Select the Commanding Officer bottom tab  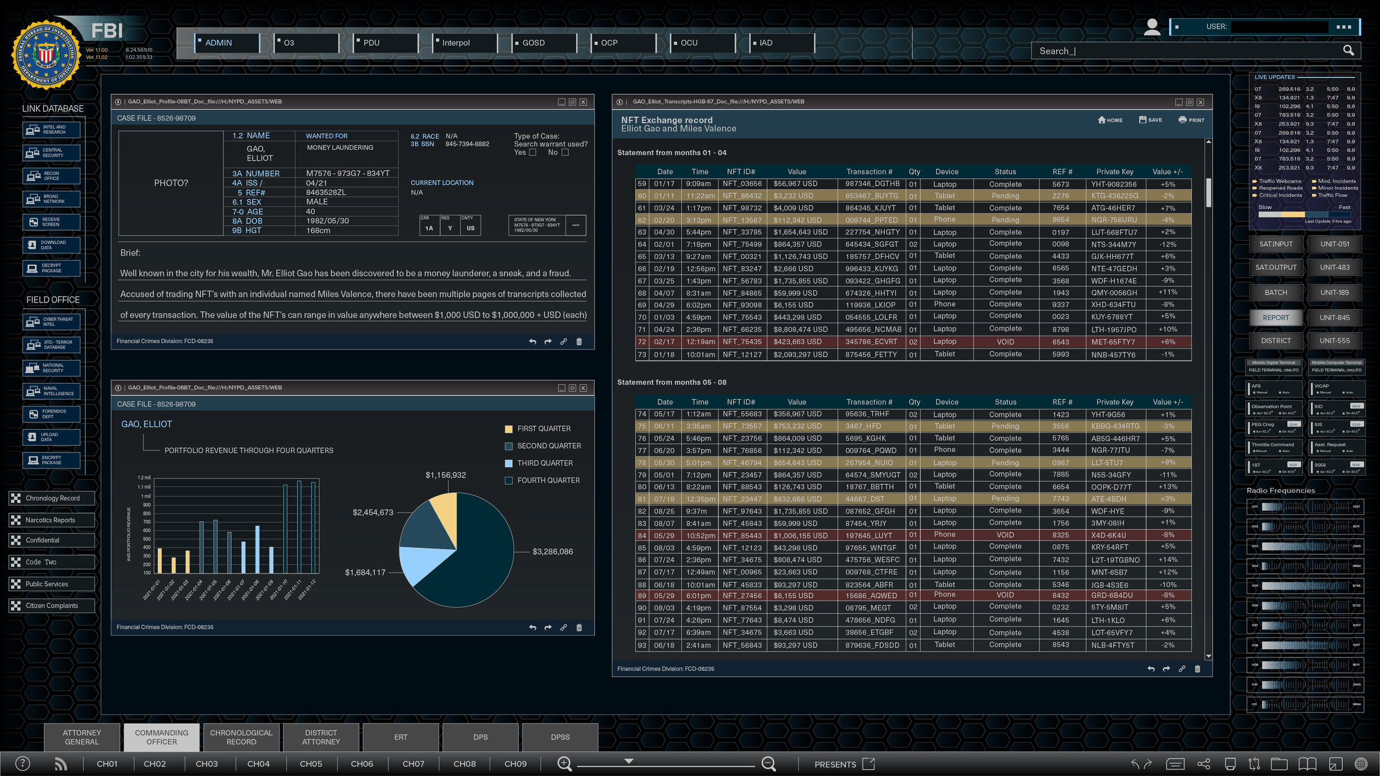click(x=162, y=737)
